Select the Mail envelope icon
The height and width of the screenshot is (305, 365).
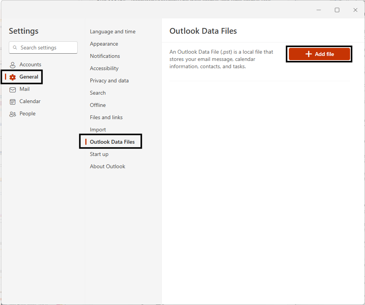coord(13,89)
